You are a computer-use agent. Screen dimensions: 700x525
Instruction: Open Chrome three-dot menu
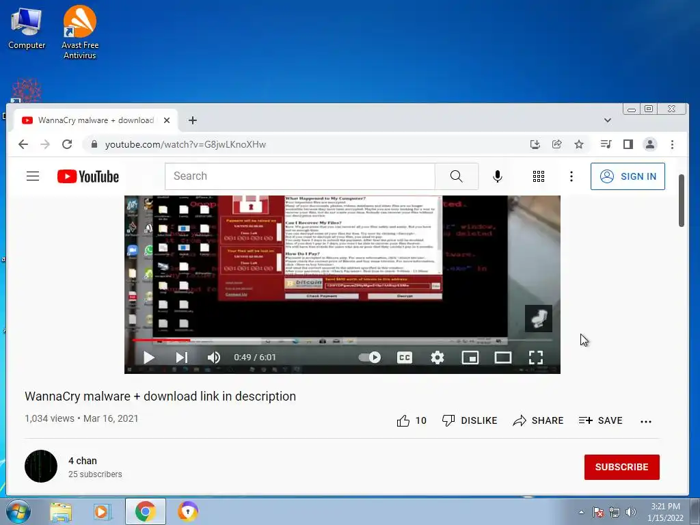click(x=673, y=144)
